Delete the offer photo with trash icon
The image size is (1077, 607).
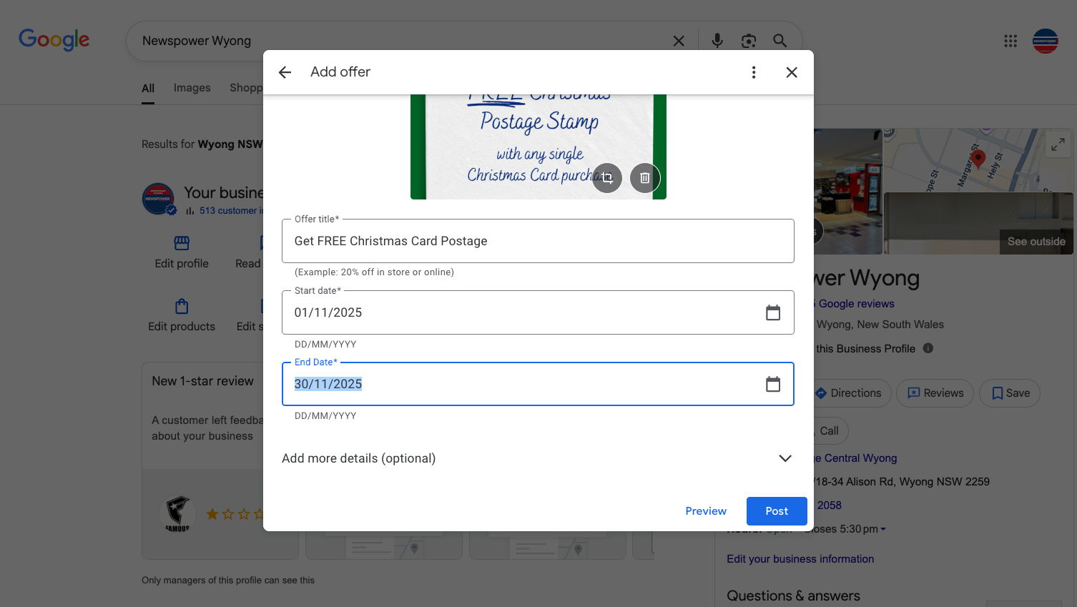(645, 178)
